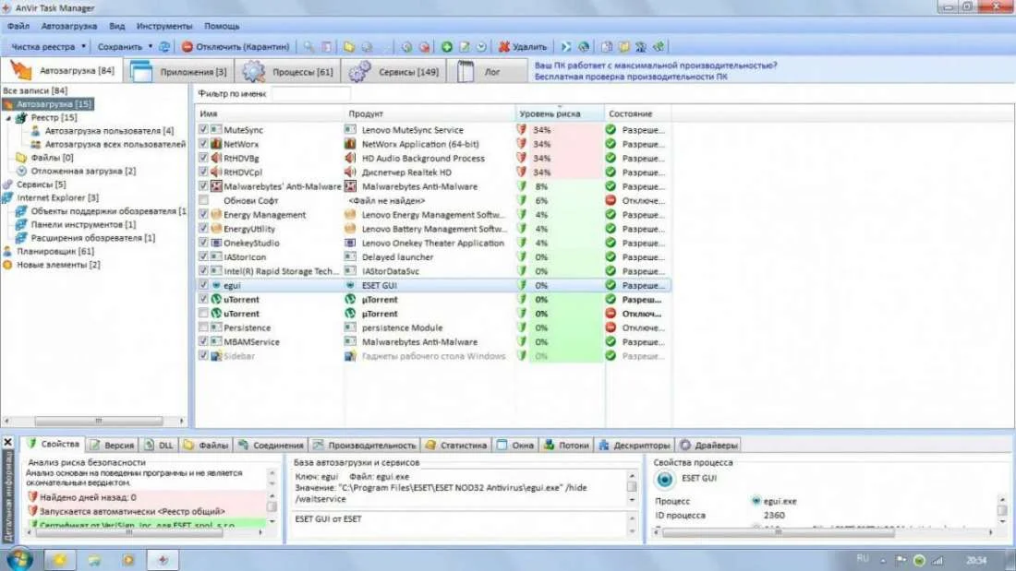The image size is (1016, 571).
Task: Open the Помощь menu
Action: click(222, 26)
